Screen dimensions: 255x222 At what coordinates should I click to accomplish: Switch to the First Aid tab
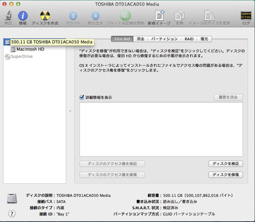tap(122, 39)
